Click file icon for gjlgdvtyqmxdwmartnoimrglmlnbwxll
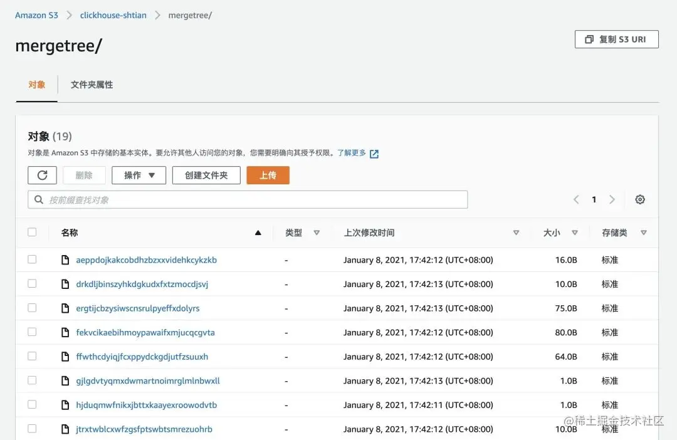The image size is (677, 440). coord(65,381)
